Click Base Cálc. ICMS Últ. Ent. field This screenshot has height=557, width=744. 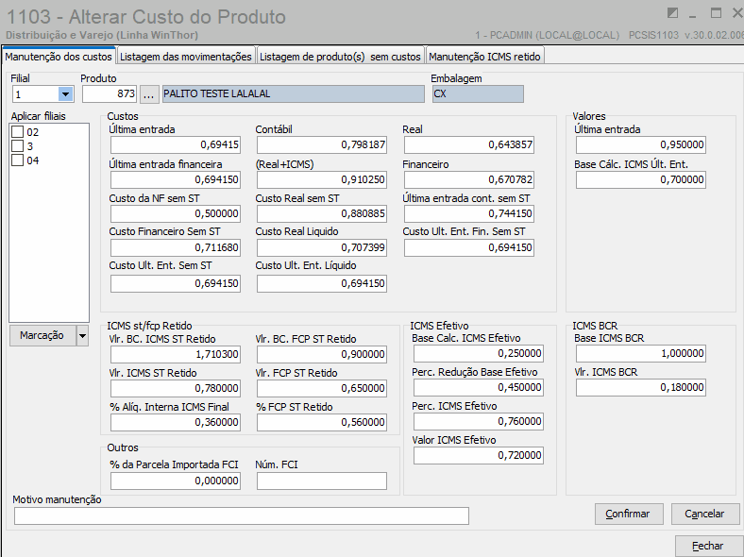point(640,179)
